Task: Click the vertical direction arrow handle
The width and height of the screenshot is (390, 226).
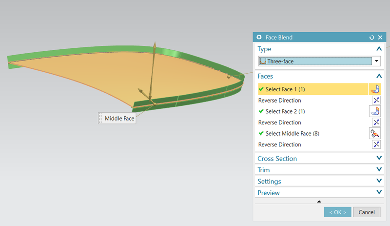Action: 155,46
